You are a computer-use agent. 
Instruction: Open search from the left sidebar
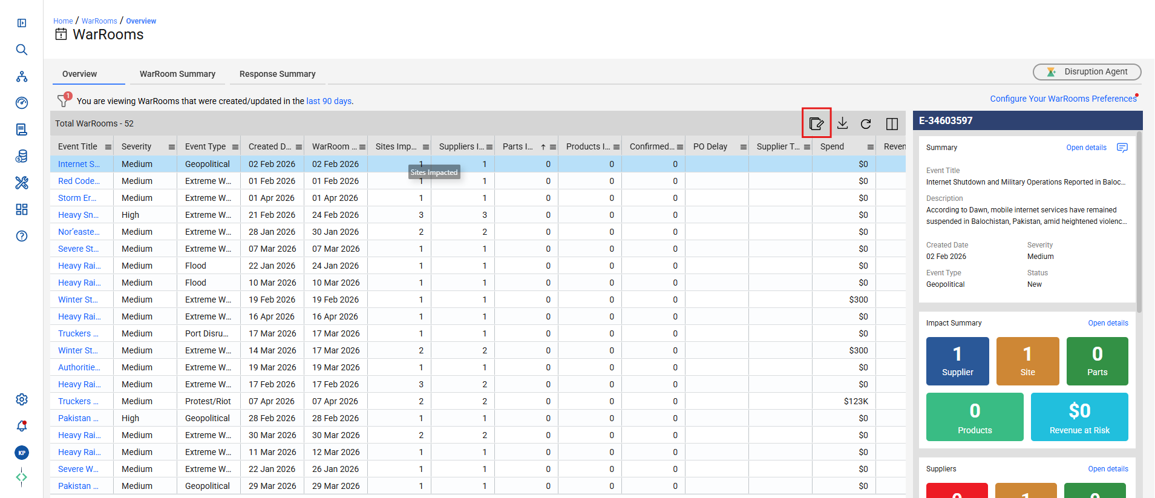[22, 50]
